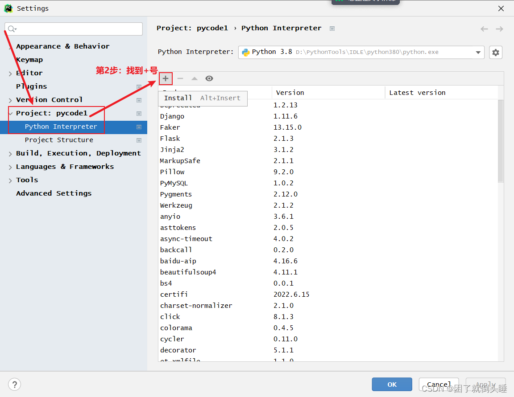Expand Appearance & Behavior section
This screenshot has height=397, width=514.
tap(10, 47)
